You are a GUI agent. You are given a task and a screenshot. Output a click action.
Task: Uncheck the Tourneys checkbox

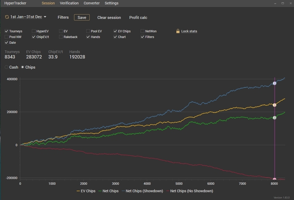click(x=6, y=31)
